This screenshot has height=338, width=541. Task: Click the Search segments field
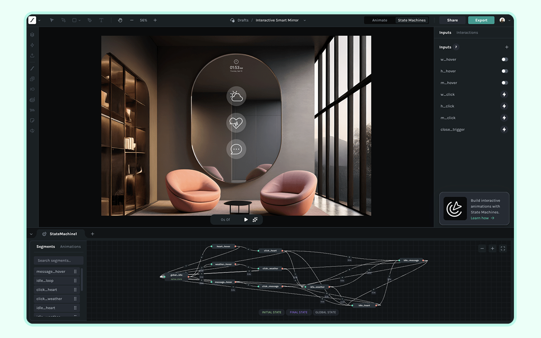[x=59, y=260]
